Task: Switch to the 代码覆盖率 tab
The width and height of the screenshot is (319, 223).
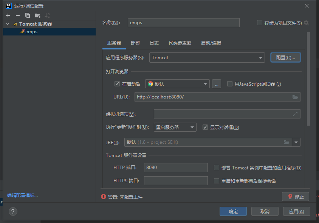Action: coord(180,43)
